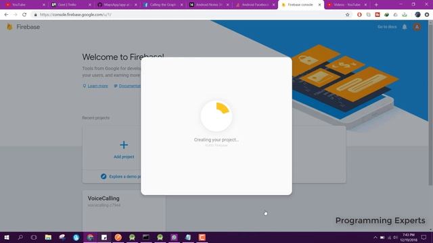The height and width of the screenshot is (243, 433).
Task: Click the circular loading spinner in dialog
Action: 216,116
